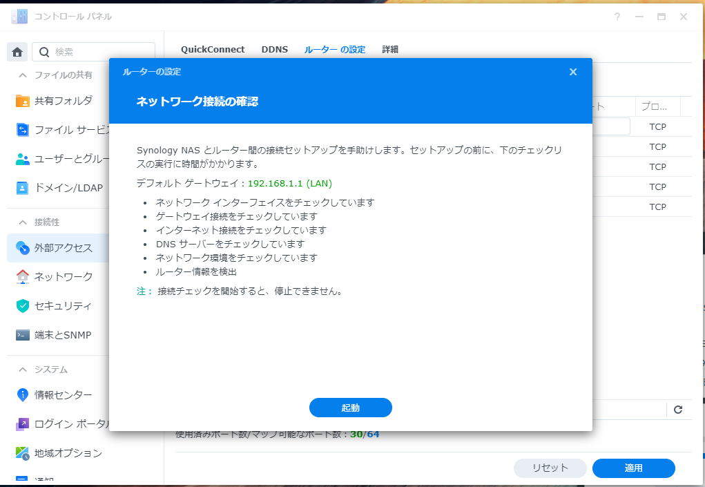Open セキュリティ shield icon
Viewport: 705px width, 487px height.
point(23,306)
